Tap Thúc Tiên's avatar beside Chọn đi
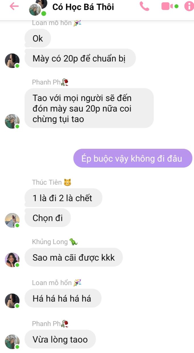194x353 pixels. [x=12, y=220]
